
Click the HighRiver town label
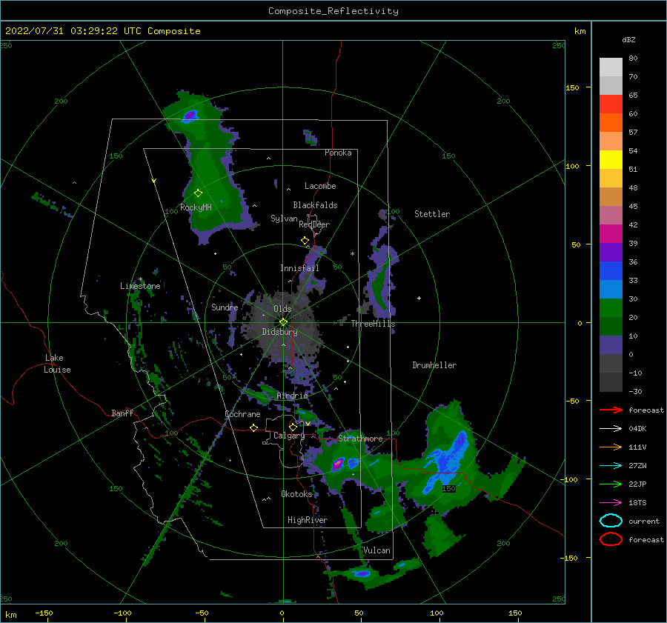[308, 520]
